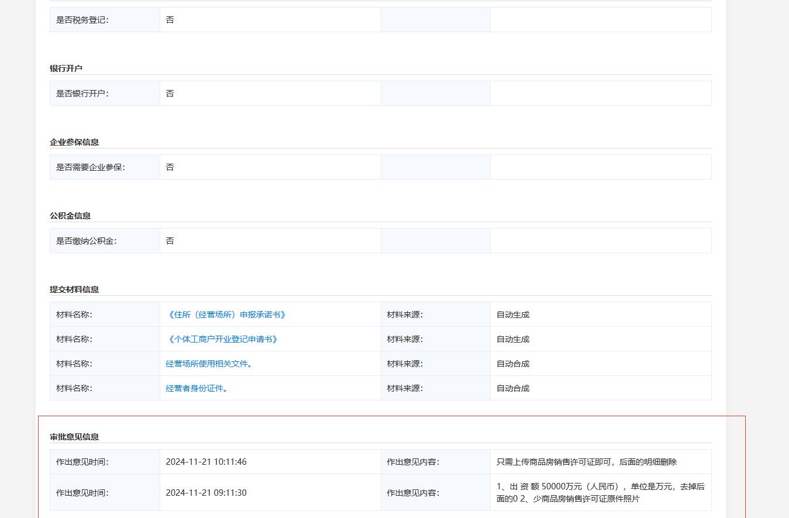Select 否 value beside 是否需要企业参保
789x518 pixels.
click(170, 167)
